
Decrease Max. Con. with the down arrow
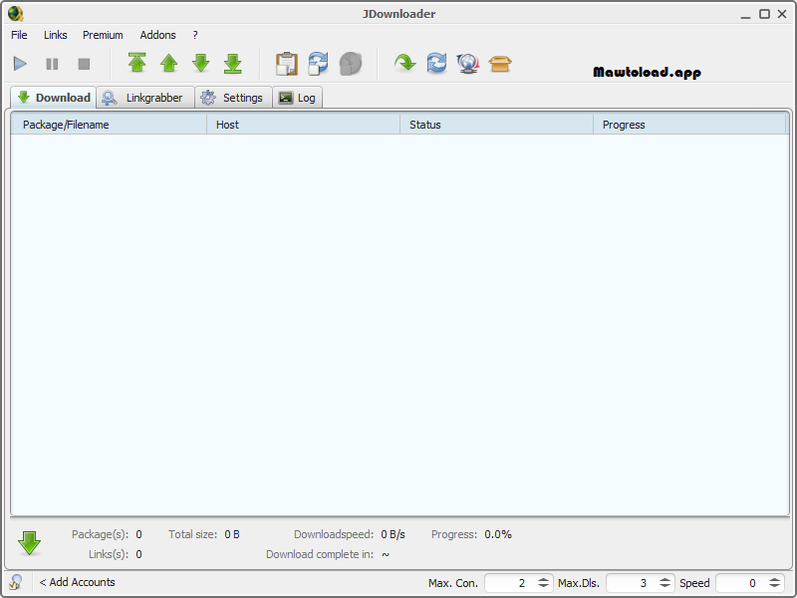pyautogui.click(x=543, y=586)
